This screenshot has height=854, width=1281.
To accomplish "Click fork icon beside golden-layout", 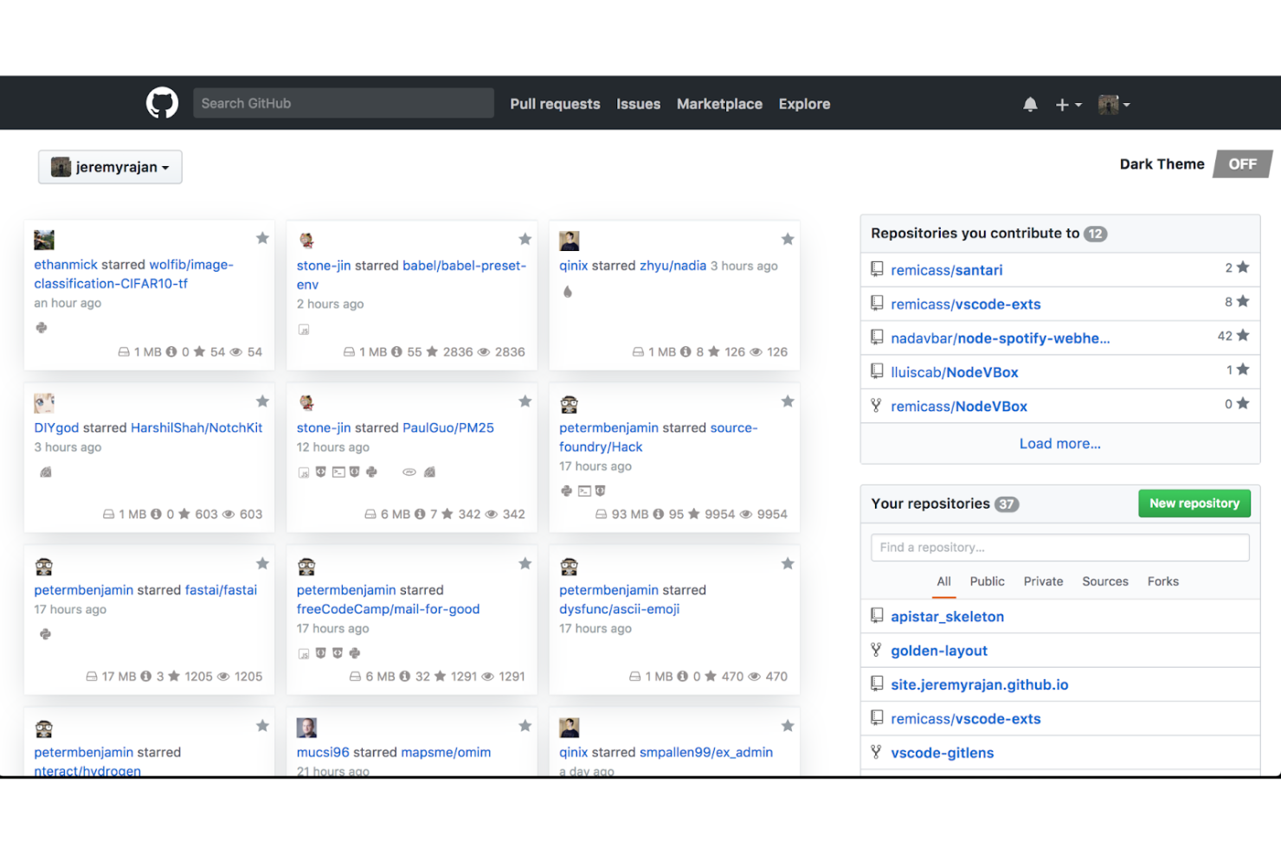I will click(x=877, y=650).
